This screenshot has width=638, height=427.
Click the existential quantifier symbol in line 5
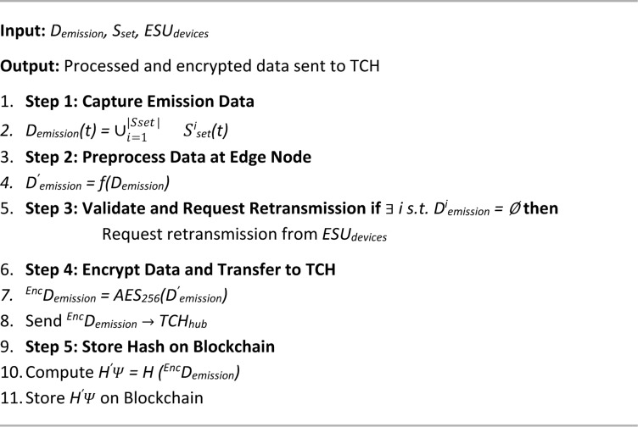click(x=389, y=208)
